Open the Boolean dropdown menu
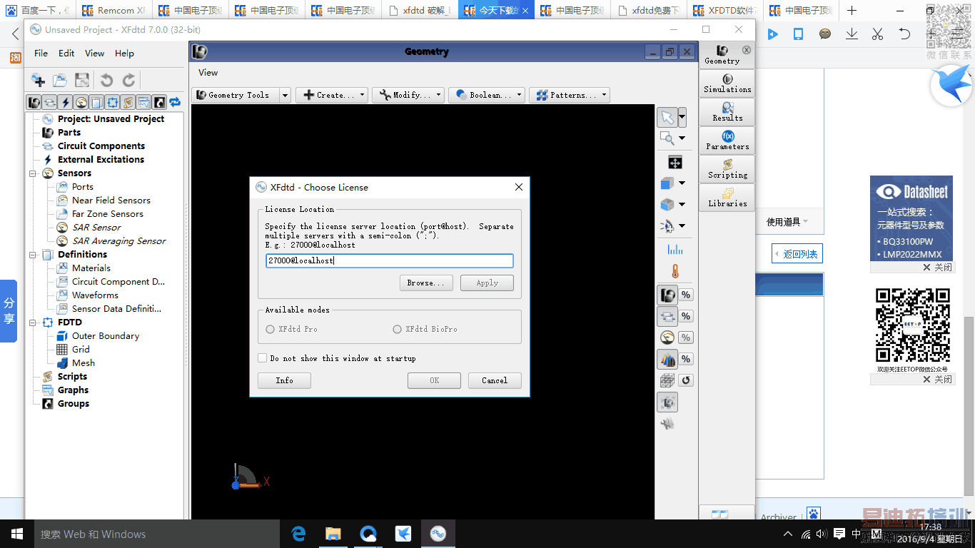Image resolution: width=975 pixels, height=548 pixels. click(487, 95)
